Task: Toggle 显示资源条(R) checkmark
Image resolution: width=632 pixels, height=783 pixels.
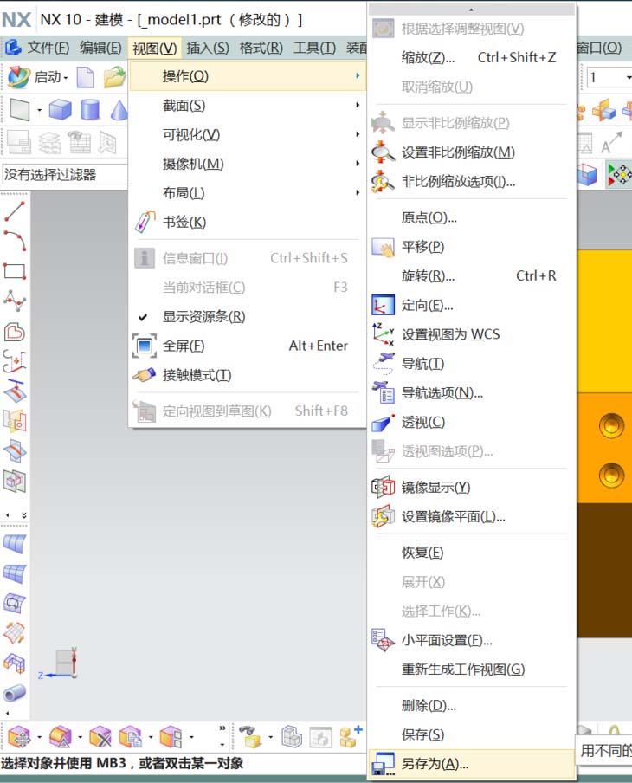Action: click(248, 317)
